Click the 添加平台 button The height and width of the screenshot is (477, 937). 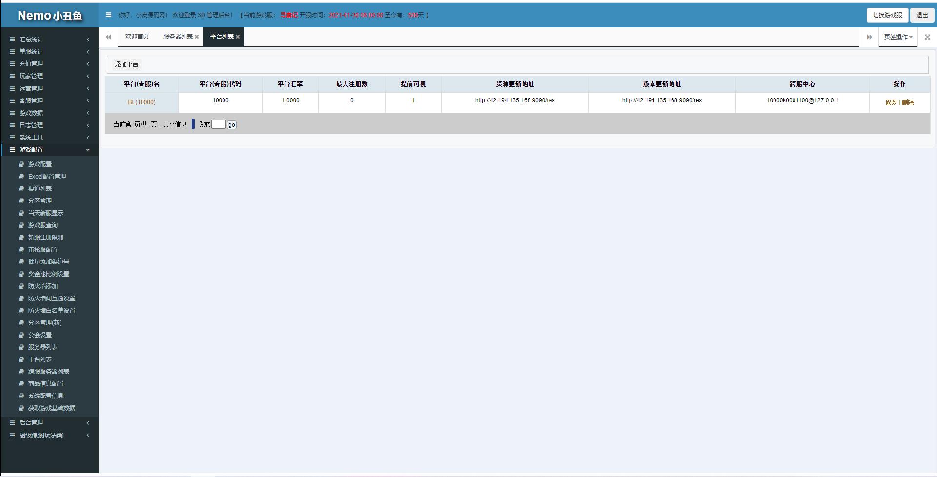126,64
